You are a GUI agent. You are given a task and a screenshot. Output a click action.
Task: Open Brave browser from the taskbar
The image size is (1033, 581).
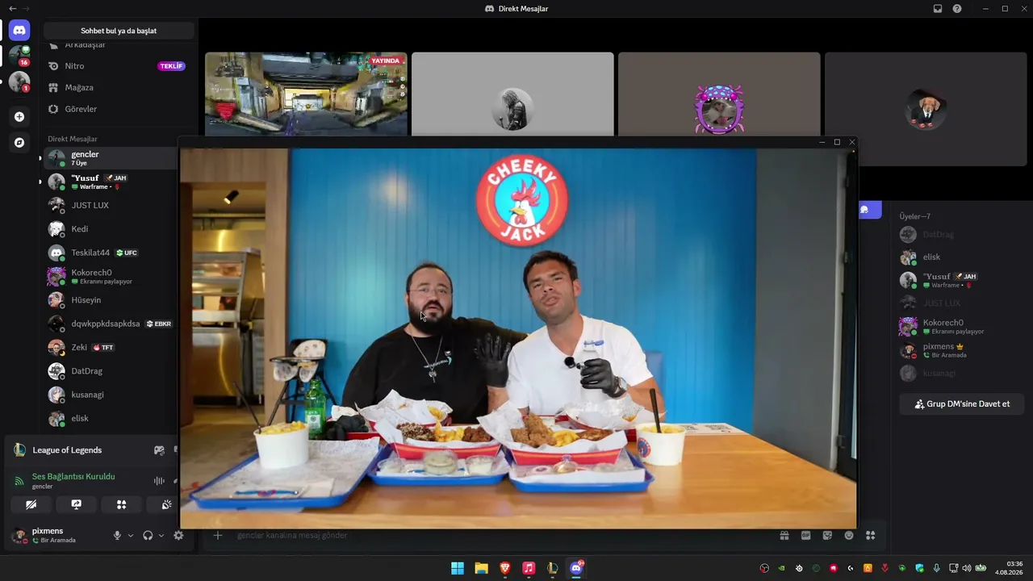504,568
